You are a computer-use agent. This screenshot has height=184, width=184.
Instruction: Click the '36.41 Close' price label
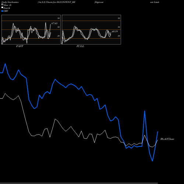[167, 139]
